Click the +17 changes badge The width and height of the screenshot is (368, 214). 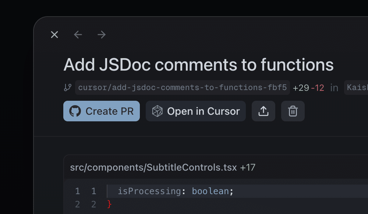(248, 168)
